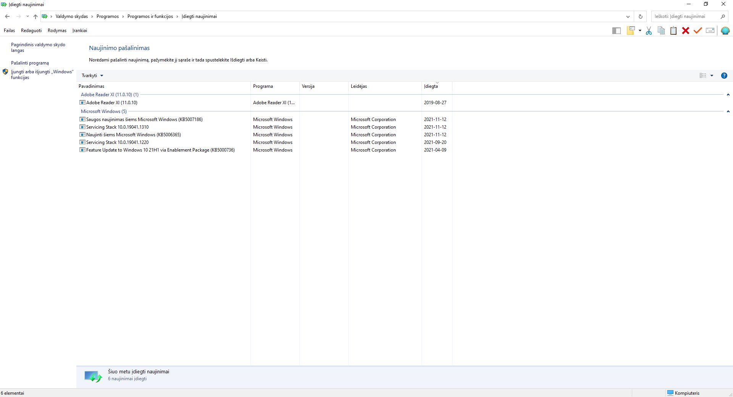The image size is (733, 397).
Task: Refresh the Įdiegti naujinimai list
Action: click(641, 16)
